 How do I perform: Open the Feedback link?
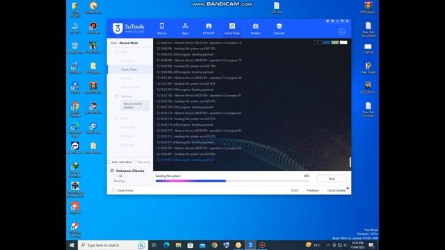click(313, 190)
